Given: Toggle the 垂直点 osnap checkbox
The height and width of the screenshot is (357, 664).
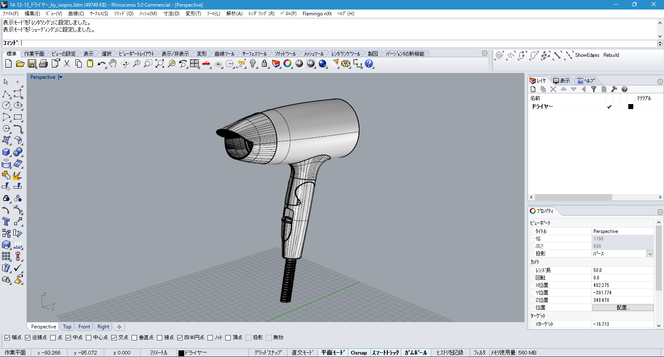Looking at the screenshot, I should click(x=134, y=338).
